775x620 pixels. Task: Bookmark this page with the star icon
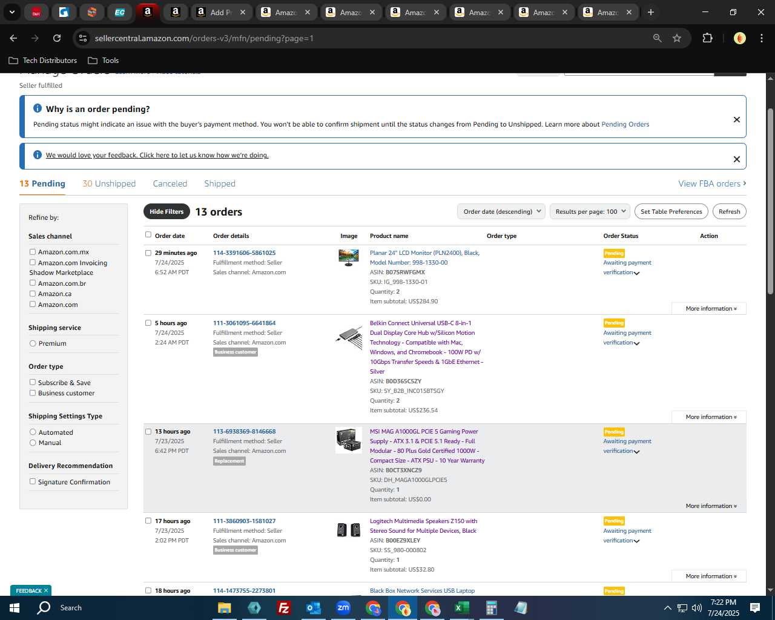pyautogui.click(x=677, y=38)
